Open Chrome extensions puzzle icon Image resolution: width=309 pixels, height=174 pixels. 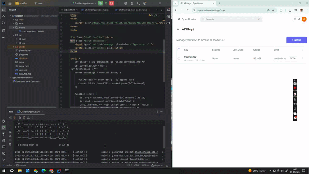coord(281,10)
